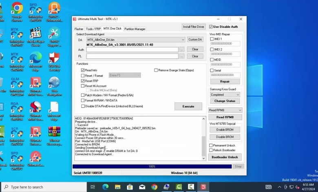
Task: Click the 100% progress bar
Action: pos(152,166)
